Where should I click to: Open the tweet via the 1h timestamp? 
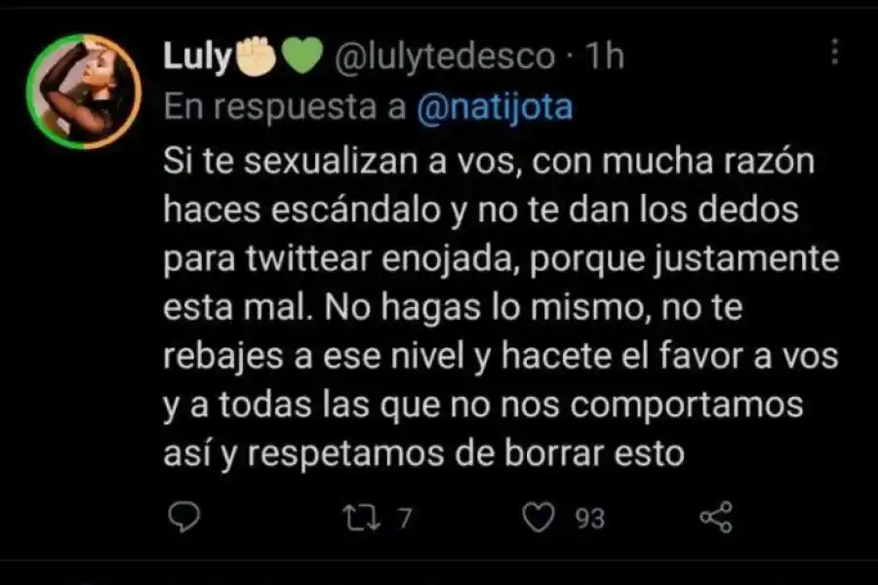[604, 56]
